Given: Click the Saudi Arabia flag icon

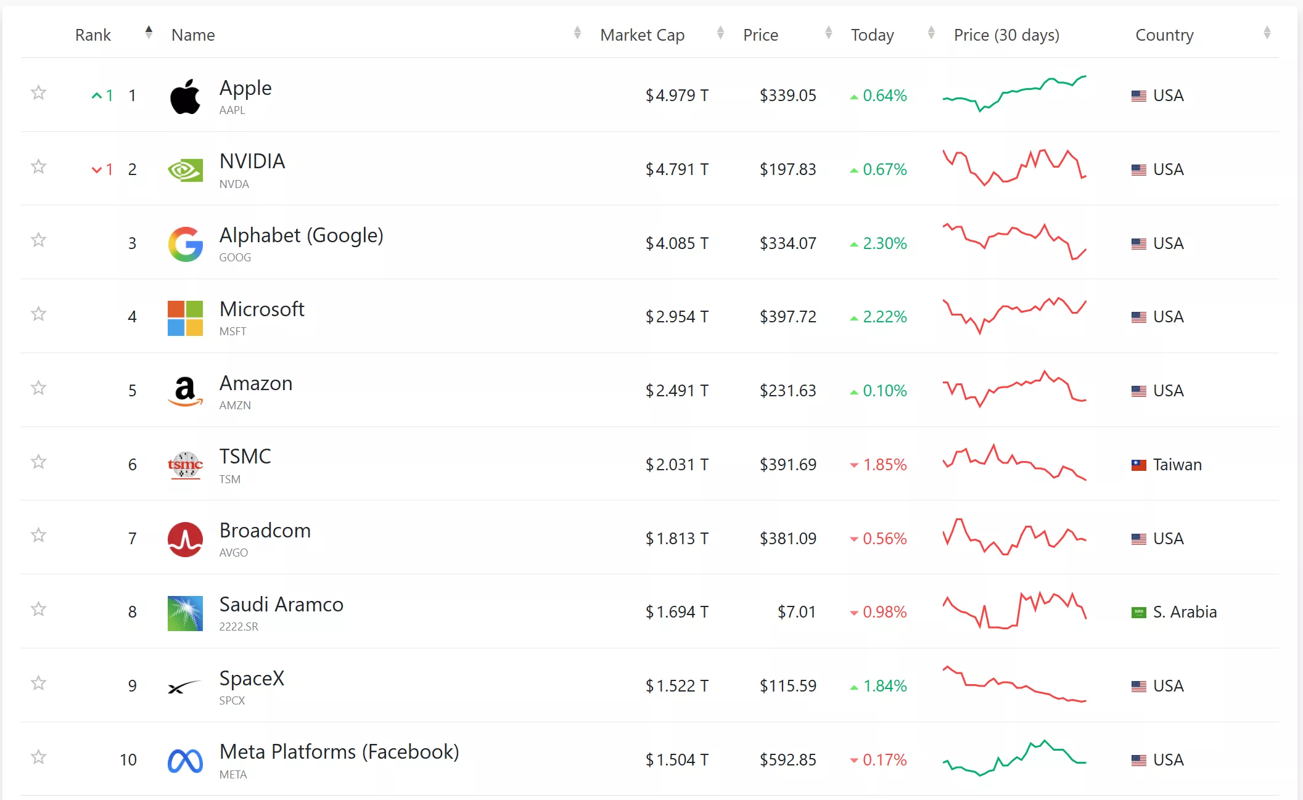Looking at the screenshot, I should (1139, 613).
